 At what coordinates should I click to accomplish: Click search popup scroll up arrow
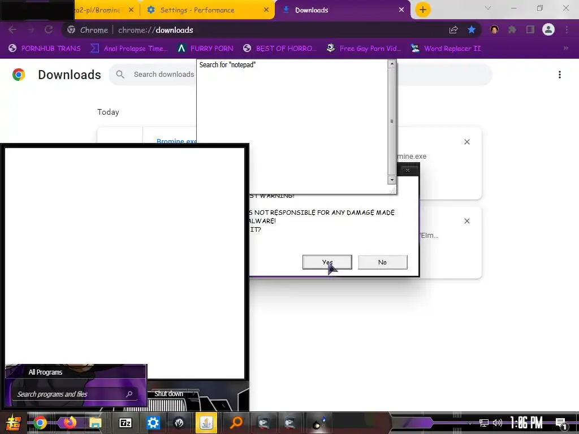pyautogui.click(x=392, y=64)
